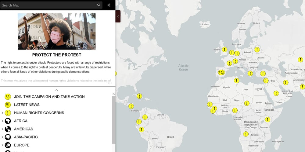This screenshot has width=305, height=152.
Task: Expand the Africa layer group
Action: 2,121
